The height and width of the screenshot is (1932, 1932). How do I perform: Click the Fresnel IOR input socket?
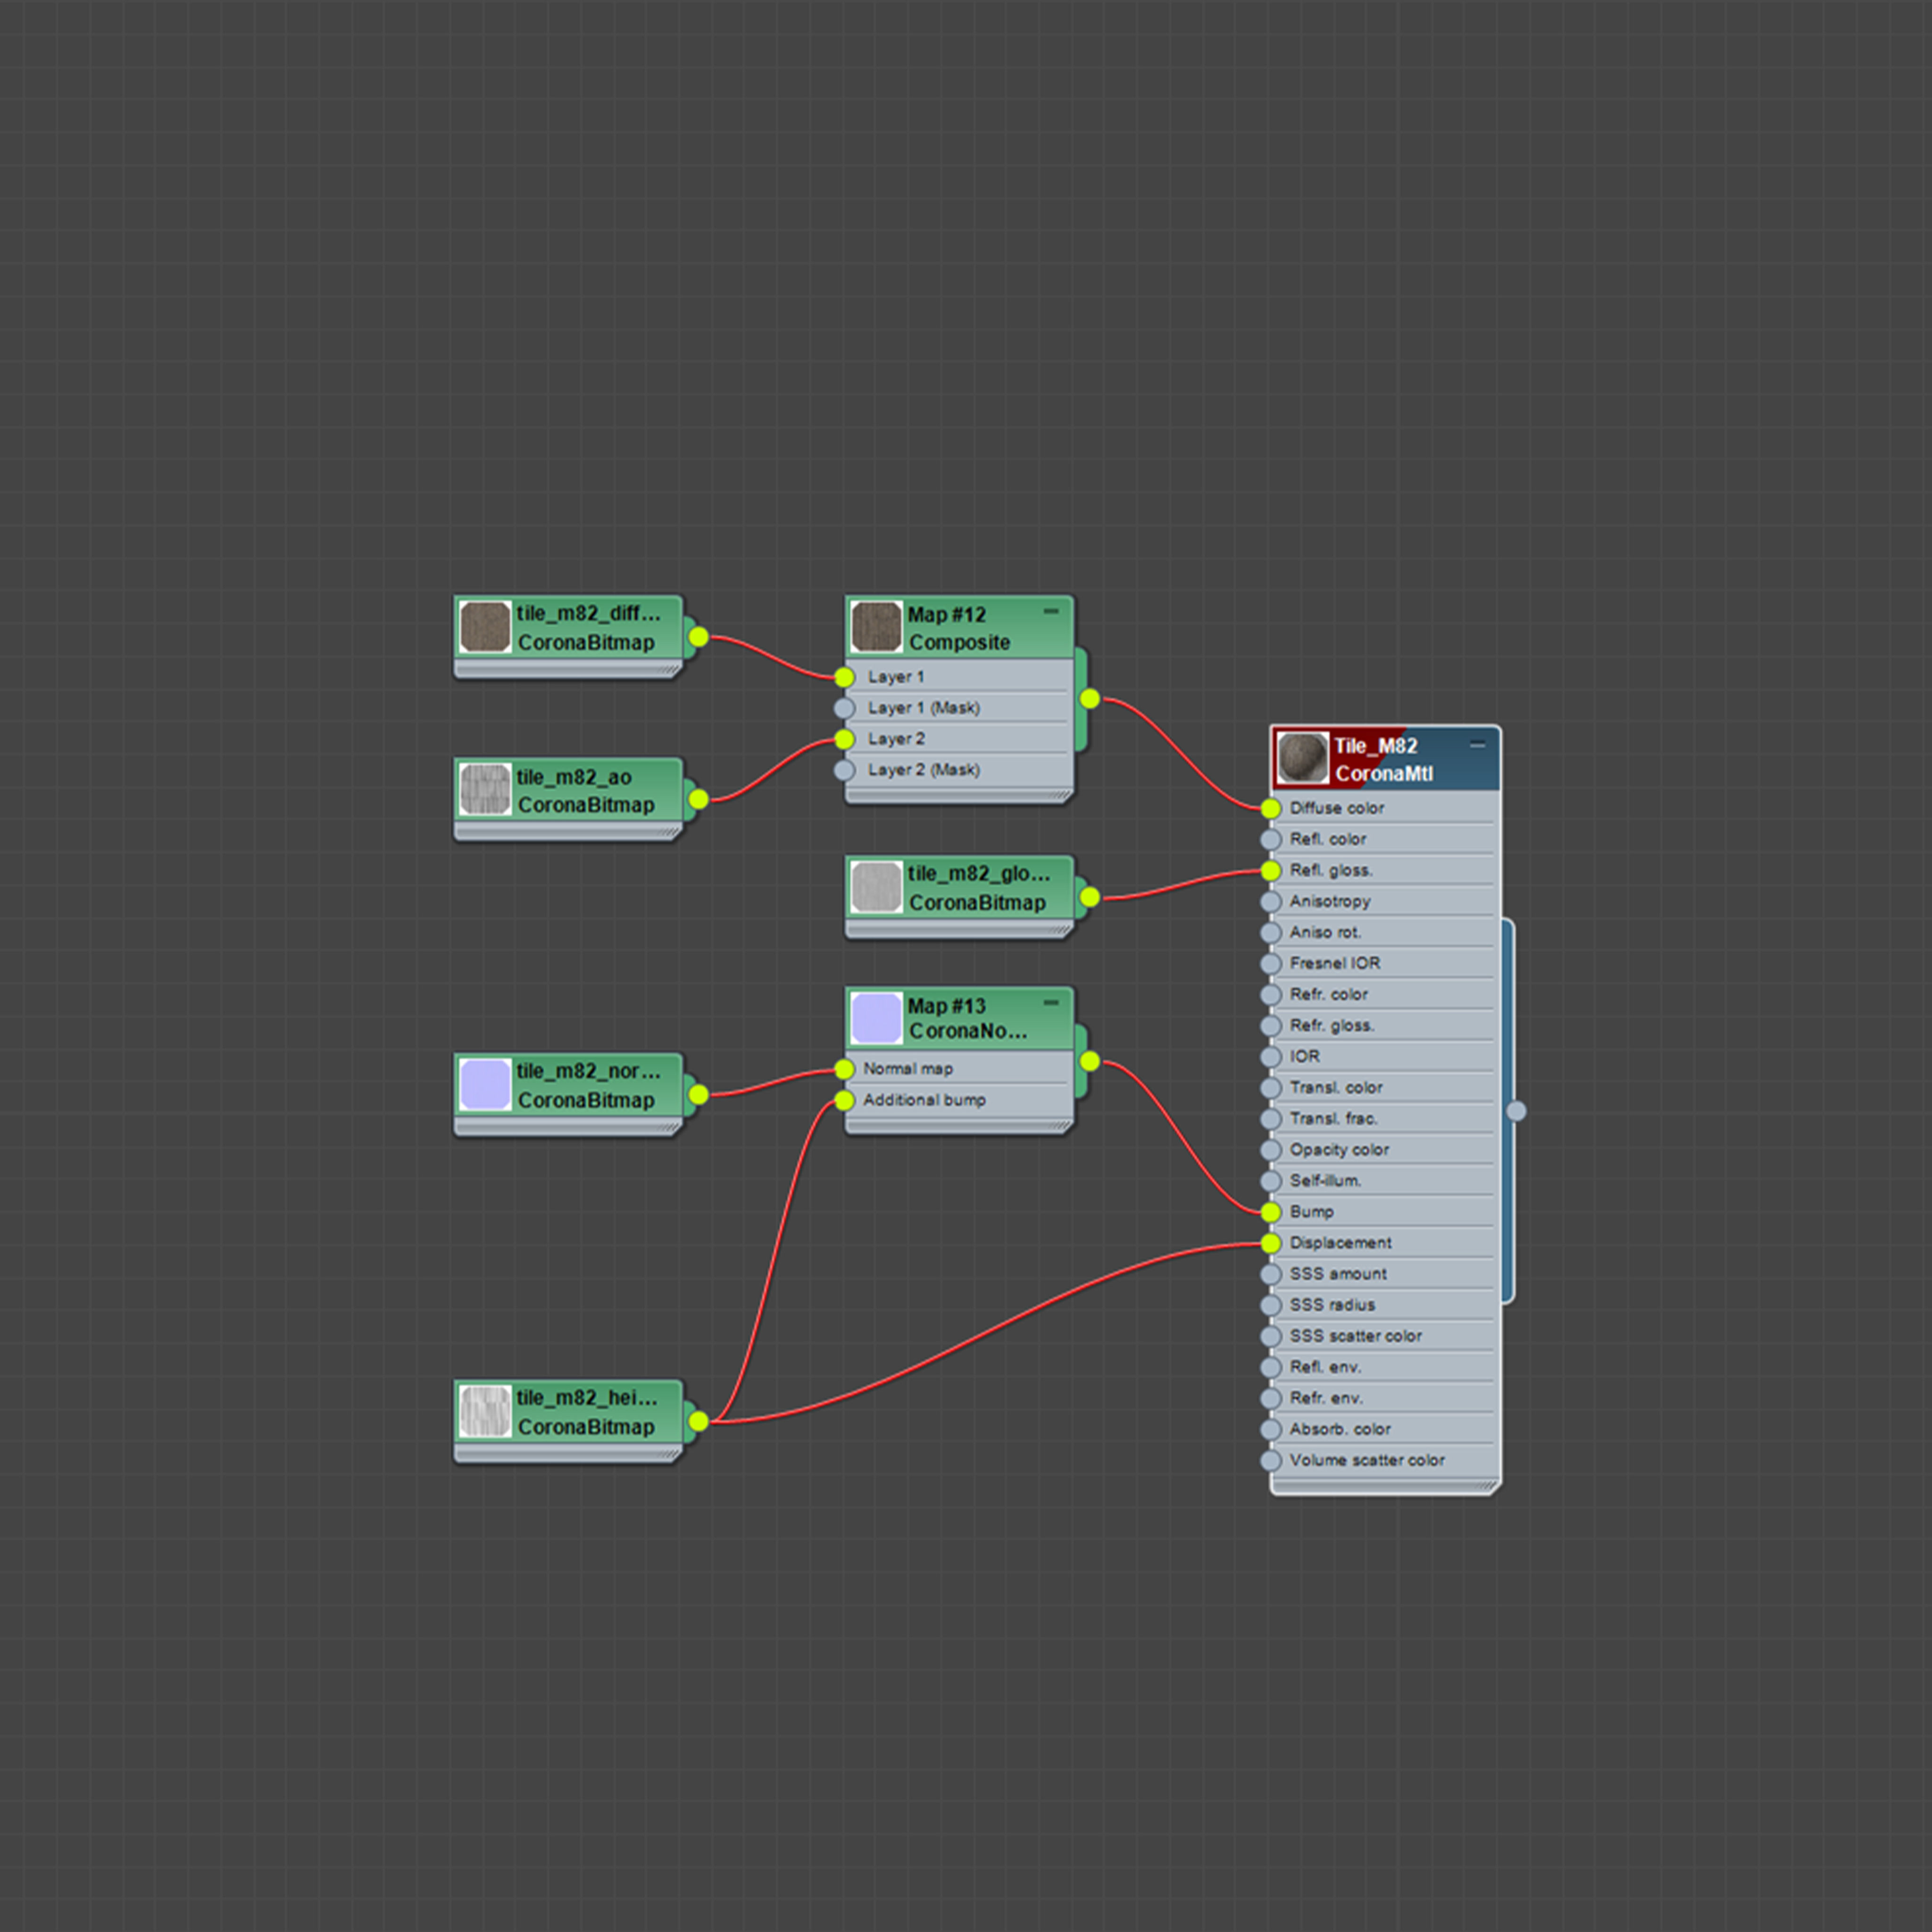pos(1270,964)
